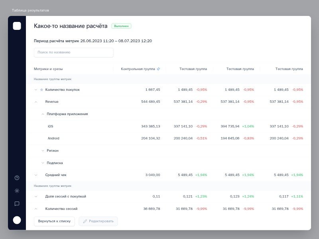Expand the Подписка slice
This screenshot has width=319, height=239.
[43, 163]
